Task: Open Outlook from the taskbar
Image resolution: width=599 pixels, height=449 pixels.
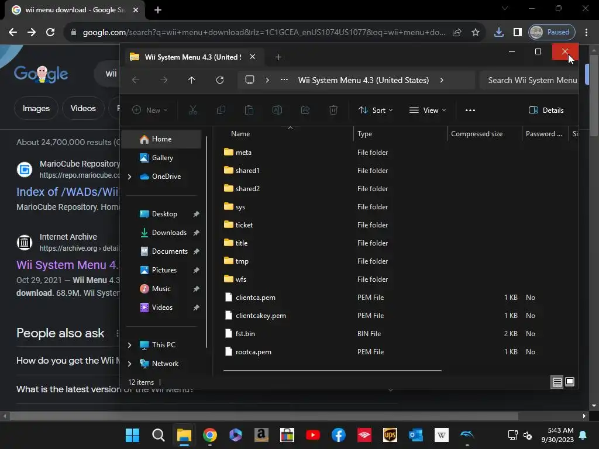Action: pos(416,435)
